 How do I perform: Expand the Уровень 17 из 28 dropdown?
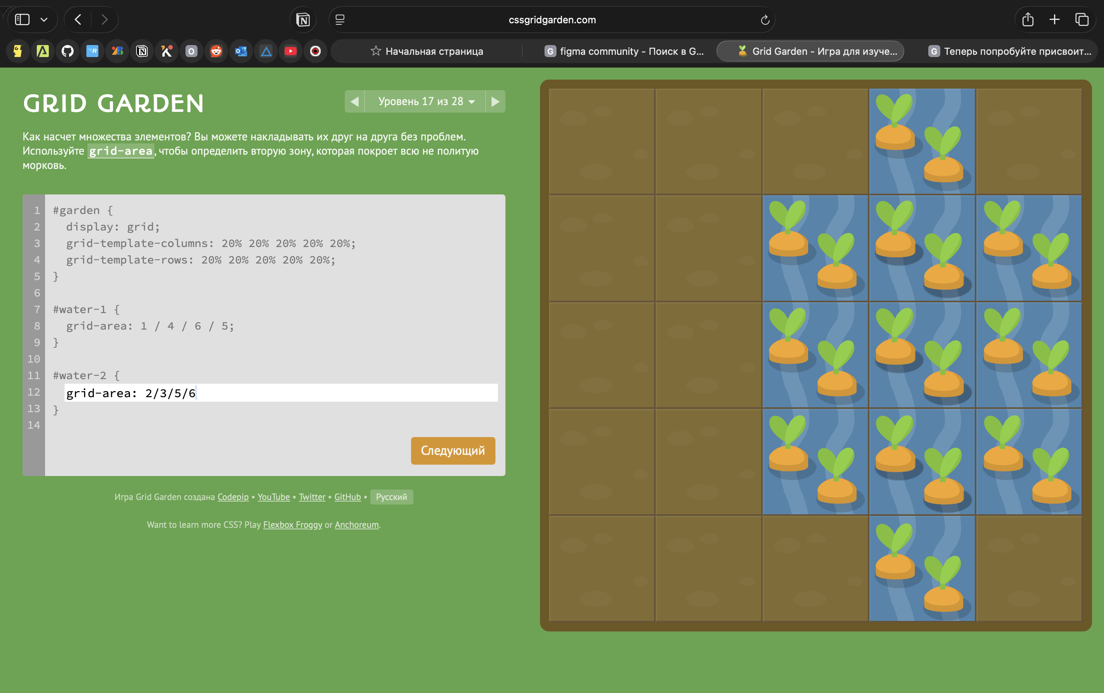click(425, 101)
